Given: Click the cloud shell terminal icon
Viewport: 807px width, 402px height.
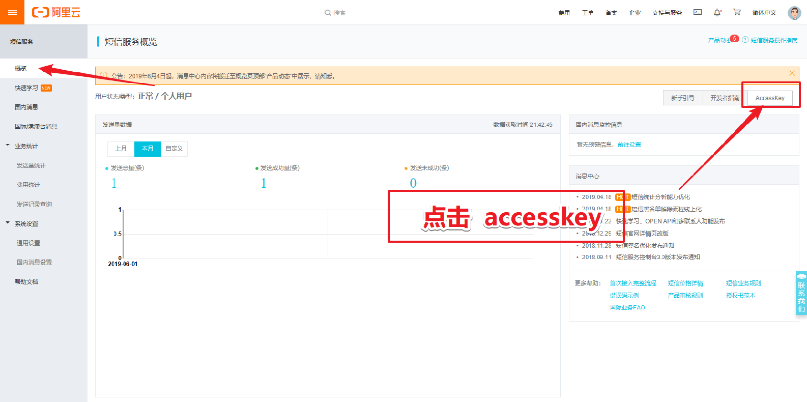Looking at the screenshot, I should [698, 12].
